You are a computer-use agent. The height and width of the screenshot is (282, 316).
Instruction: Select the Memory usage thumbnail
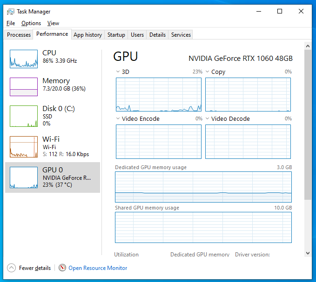tap(24, 87)
